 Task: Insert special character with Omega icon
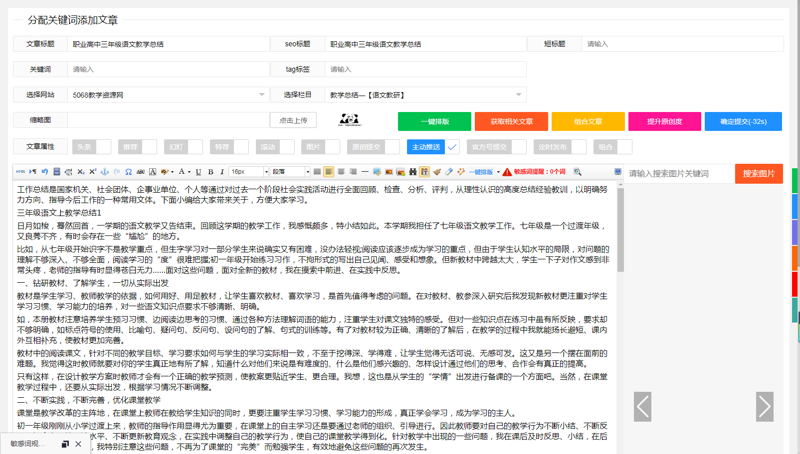coord(129,172)
